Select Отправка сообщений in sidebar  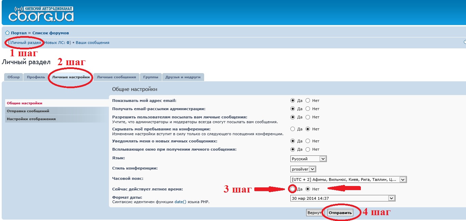click(x=28, y=111)
